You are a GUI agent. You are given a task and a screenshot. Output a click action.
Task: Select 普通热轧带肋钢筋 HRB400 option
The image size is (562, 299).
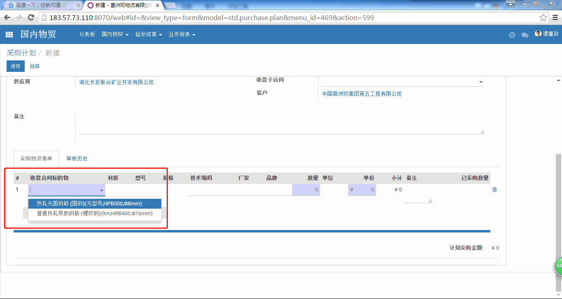95,214
